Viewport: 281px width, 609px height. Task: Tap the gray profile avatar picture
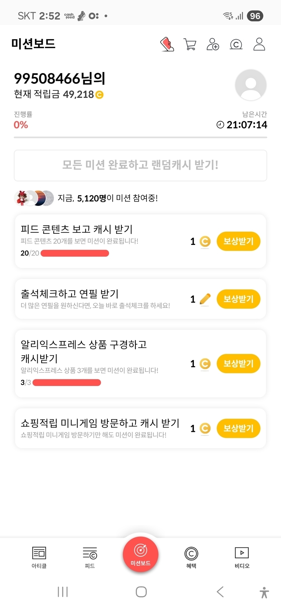pyautogui.click(x=251, y=85)
